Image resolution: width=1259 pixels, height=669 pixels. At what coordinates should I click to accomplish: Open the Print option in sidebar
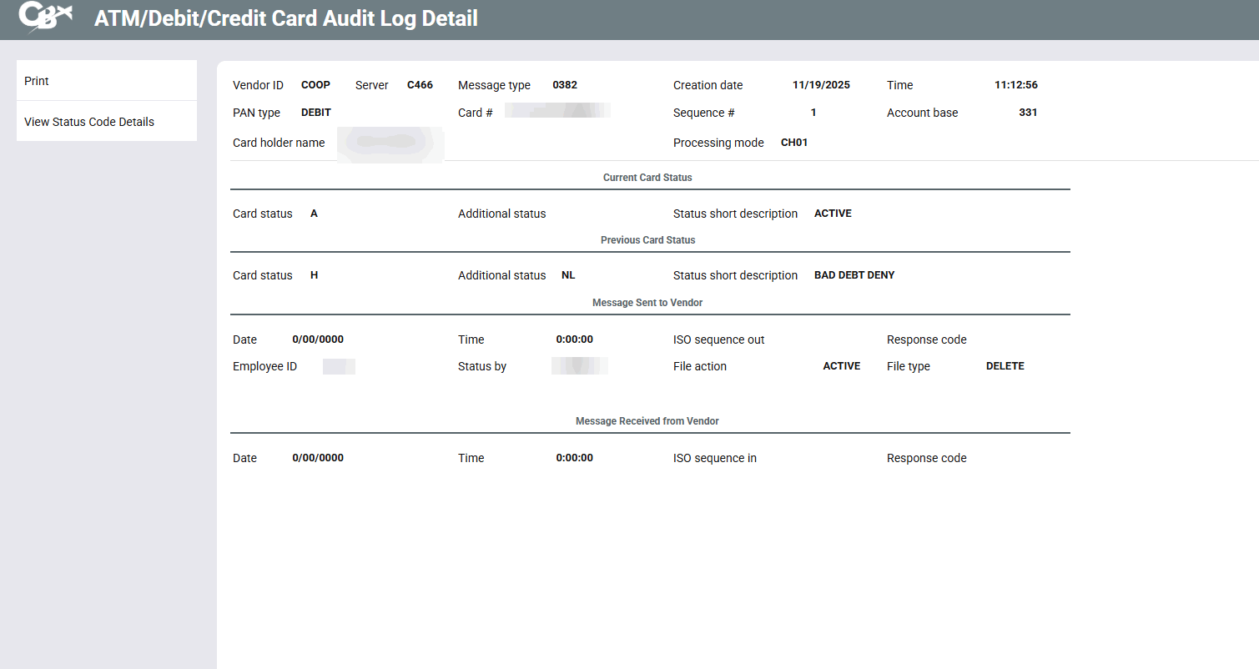point(37,81)
